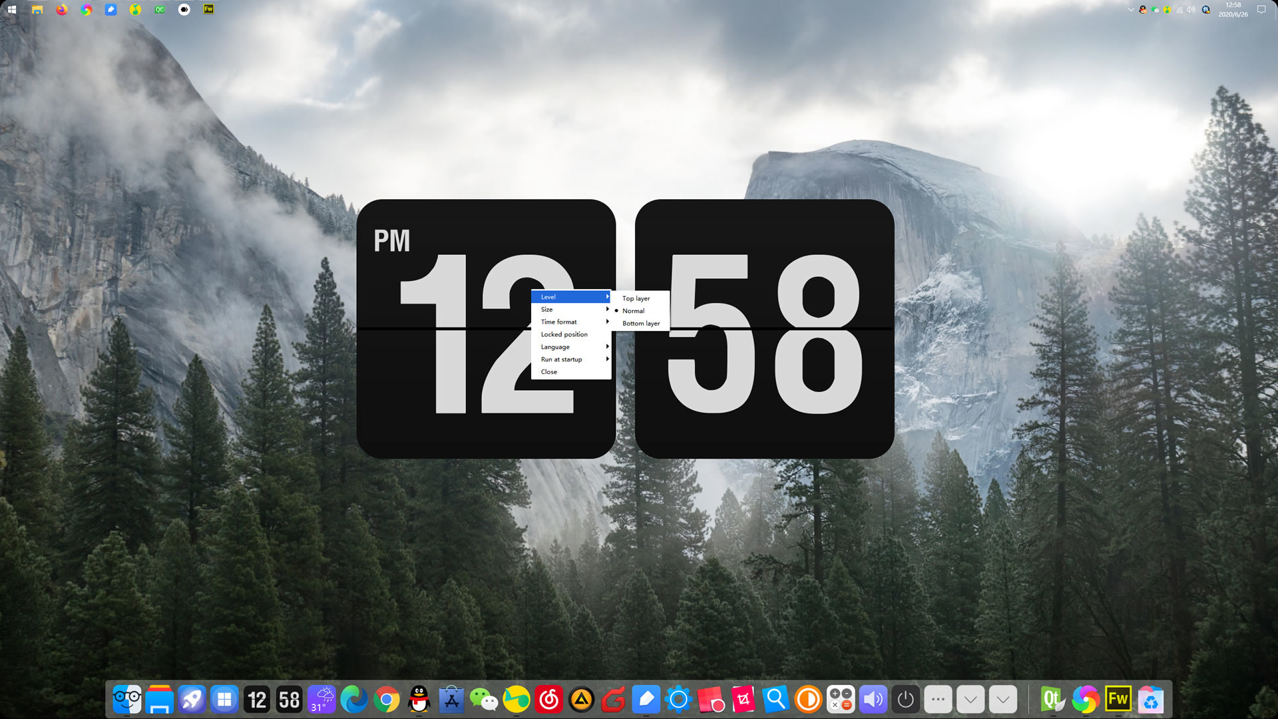Launch the QQ penguin app in dock
This screenshot has height=719, width=1278.
[419, 700]
